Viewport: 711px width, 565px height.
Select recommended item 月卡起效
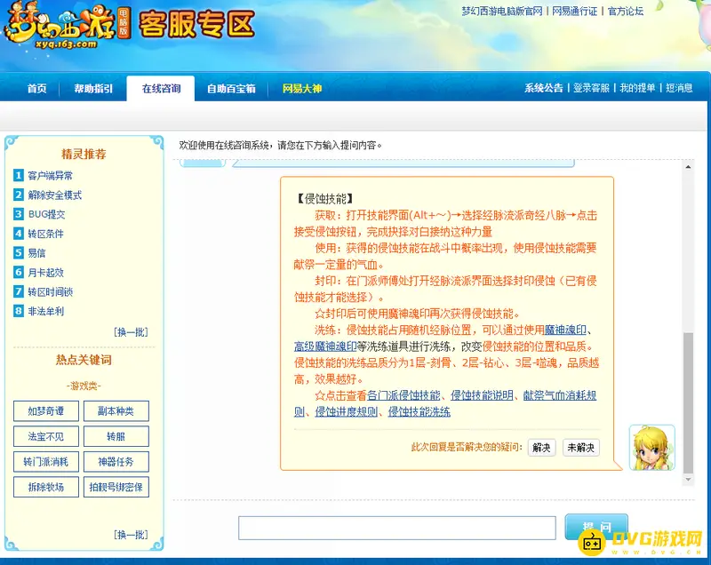(x=46, y=273)
